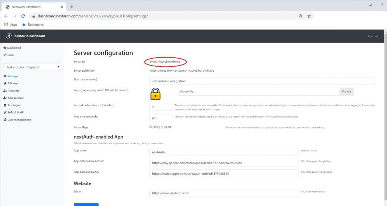
Task: Click the Server public key value
Action: pos(182,70)
